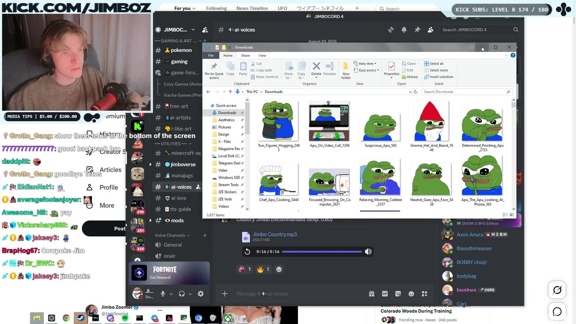576x324 pixels.
Task: Open Discord threads icon in channel header
Action: [391, 30]
